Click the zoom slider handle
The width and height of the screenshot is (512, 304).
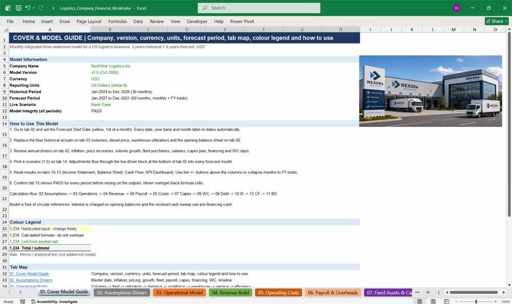pyautogui.click(x=476, y=301)
